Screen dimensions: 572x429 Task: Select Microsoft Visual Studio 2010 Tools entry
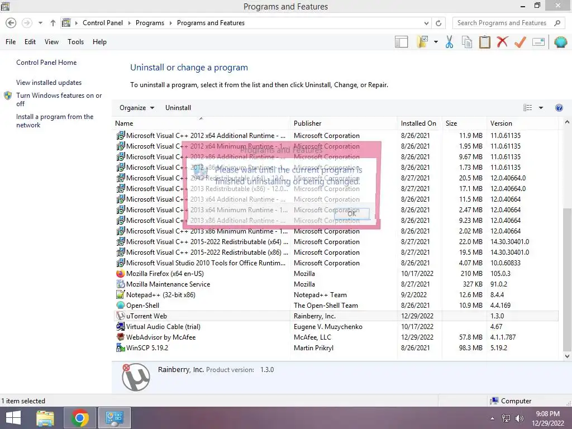click(335, 263)
